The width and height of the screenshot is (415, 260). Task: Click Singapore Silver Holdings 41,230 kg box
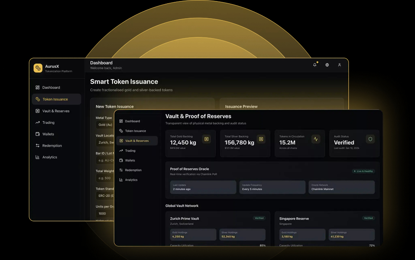pos(352,235)
